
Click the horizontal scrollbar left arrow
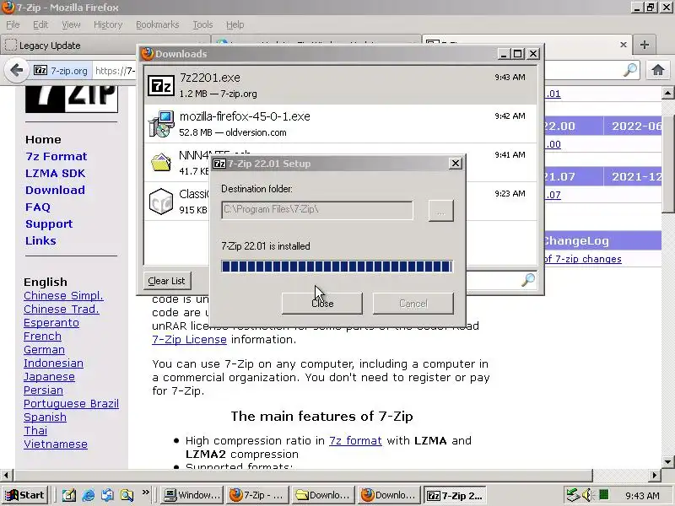coord(6,475)
